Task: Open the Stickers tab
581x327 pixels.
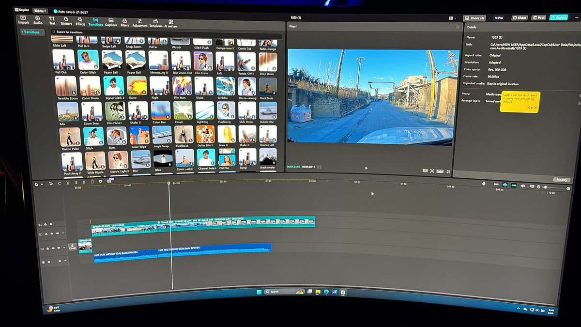Action: pyautogui.click(x=66, y=21)
